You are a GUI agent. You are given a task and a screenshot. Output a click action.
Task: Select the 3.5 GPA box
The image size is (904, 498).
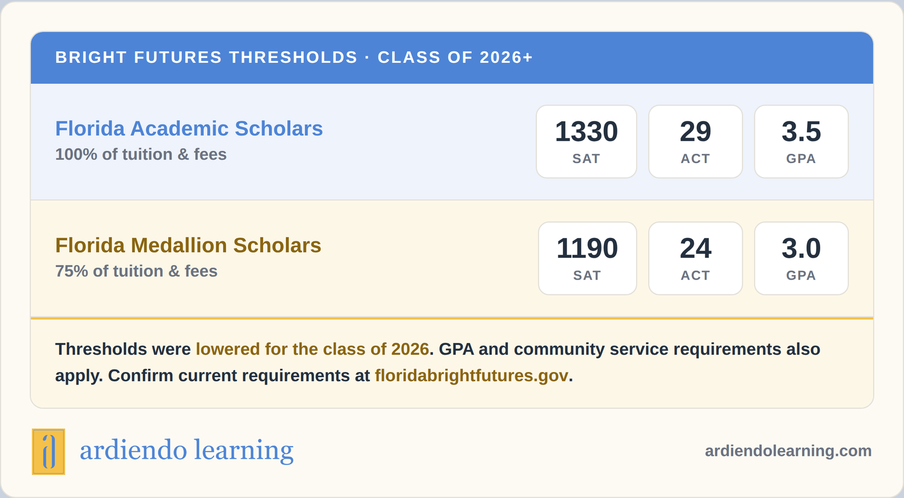[x=801, y=142]
